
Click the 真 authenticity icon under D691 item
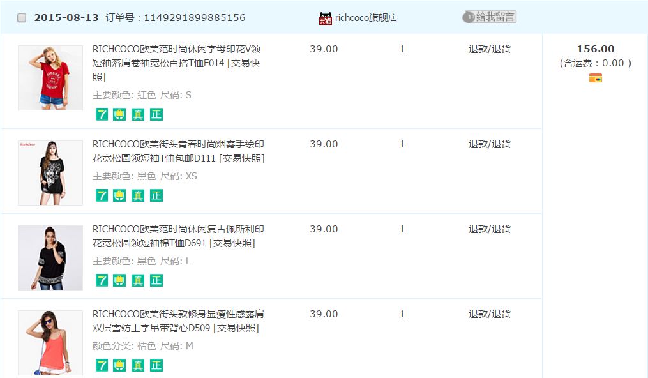point(138,280)
